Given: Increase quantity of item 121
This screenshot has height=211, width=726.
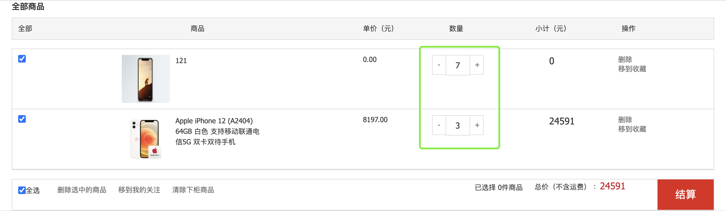Looking at the screenshot, I should coord(477,65).
